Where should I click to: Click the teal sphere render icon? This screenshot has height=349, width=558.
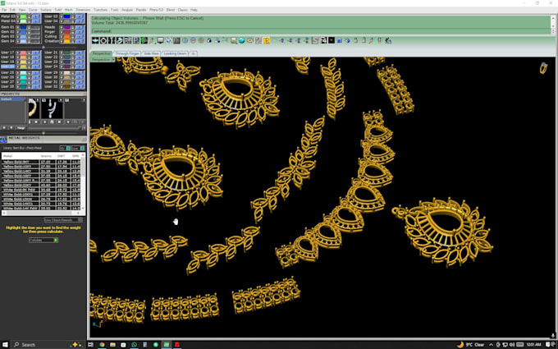241,40
